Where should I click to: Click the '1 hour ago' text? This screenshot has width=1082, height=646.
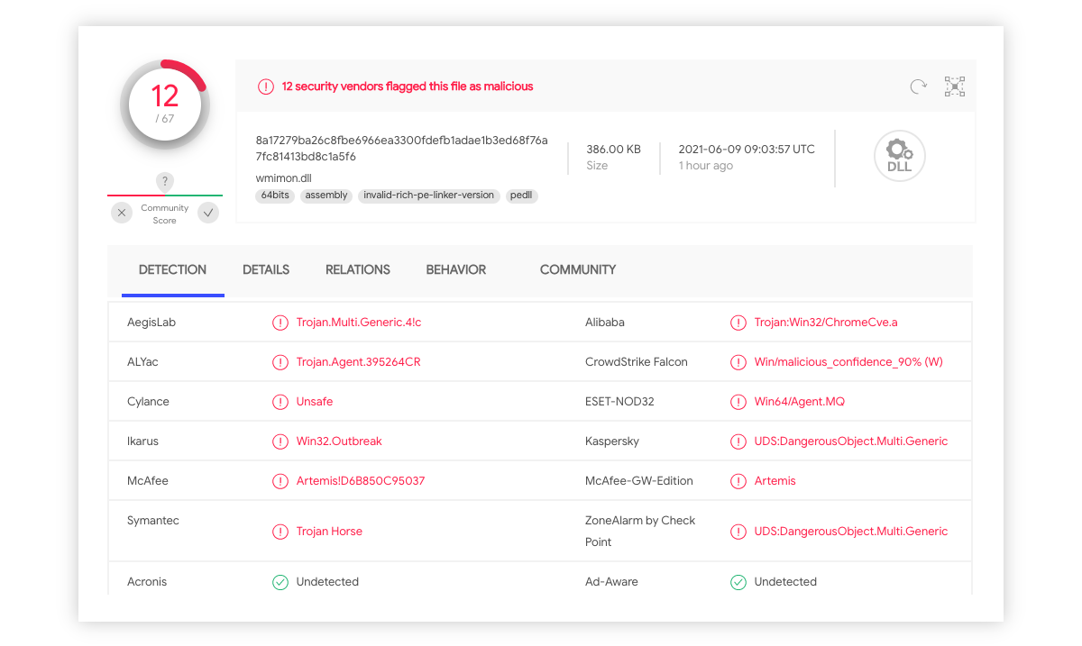[x=706, y=166]
